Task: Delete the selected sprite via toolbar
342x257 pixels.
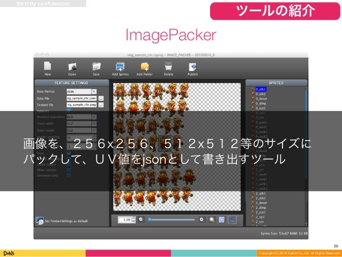Action: pos(168,69)
